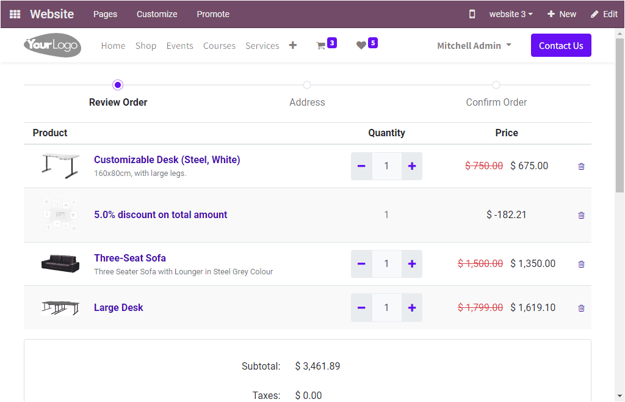The width and height of the screenshot is (625, 402).
Task: Expand the New creation menu
Action: (x=562, y=13)
